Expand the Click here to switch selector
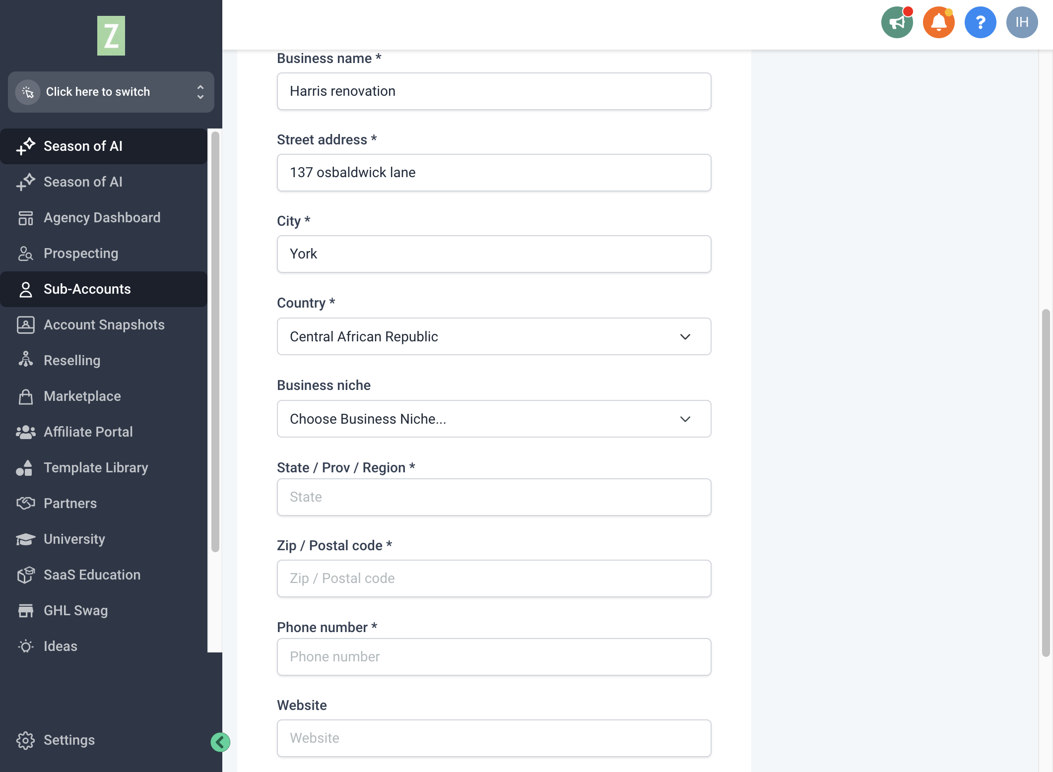The height and width of the screenshot is (772, 1053). coord(111,92)
